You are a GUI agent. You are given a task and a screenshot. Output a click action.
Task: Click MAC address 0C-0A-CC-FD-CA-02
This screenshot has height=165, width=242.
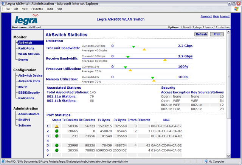point(166,136)
